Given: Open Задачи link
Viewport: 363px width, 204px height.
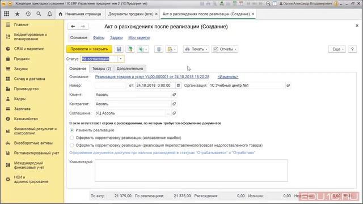Looking at the screenshot, I should point(116,38).
